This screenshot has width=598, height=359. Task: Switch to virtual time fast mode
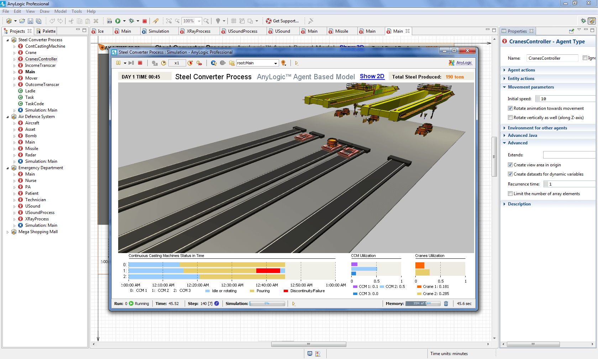199,63
